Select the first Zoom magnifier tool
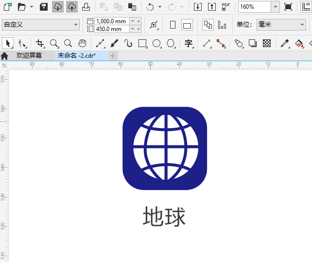 click(54, 43)
